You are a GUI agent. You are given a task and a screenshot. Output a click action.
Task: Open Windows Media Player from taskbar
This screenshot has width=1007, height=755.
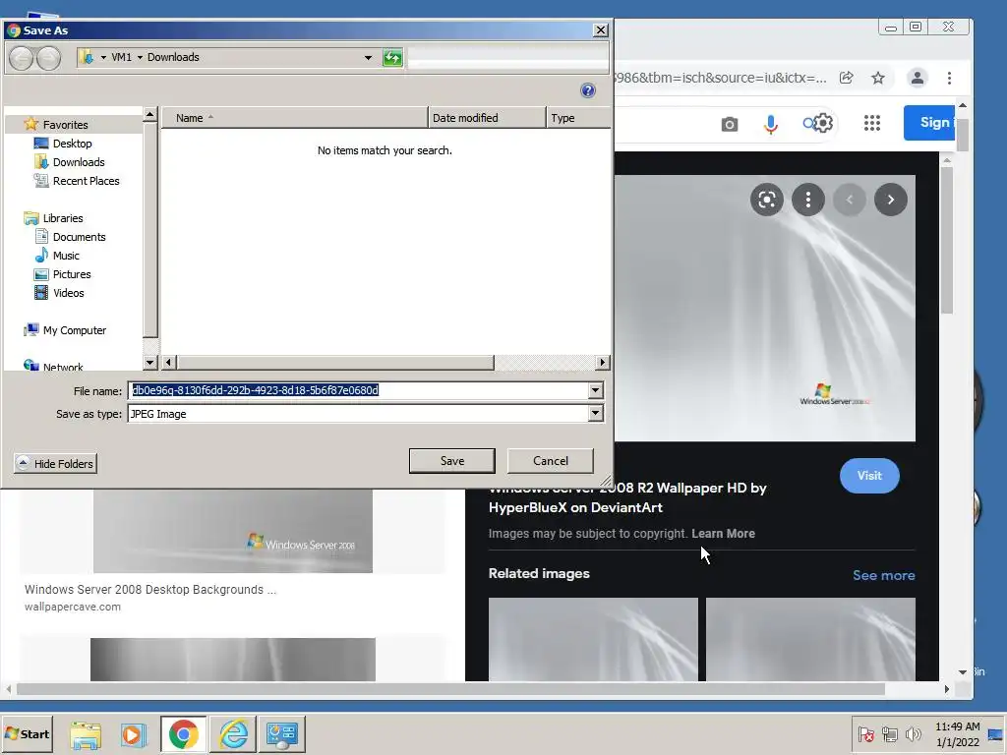click(x=134, y=734)
